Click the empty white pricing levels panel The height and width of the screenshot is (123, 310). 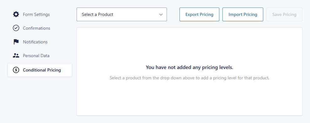coord(190,71)
